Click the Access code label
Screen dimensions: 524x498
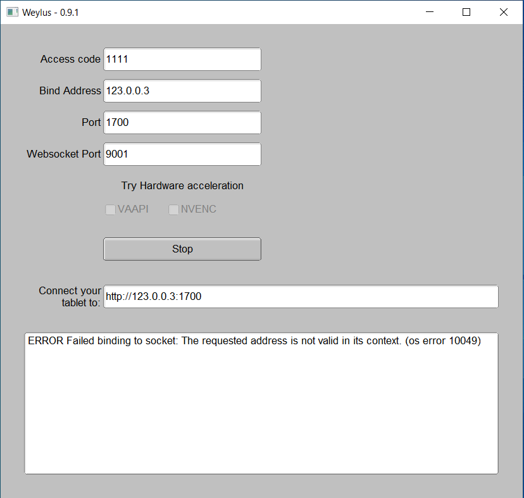(x=70, y=59)
